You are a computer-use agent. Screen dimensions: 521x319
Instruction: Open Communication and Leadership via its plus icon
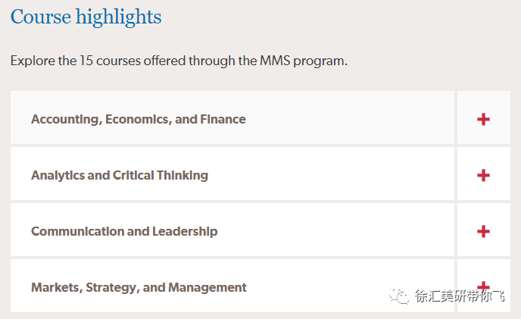click(x=483, y=231)
